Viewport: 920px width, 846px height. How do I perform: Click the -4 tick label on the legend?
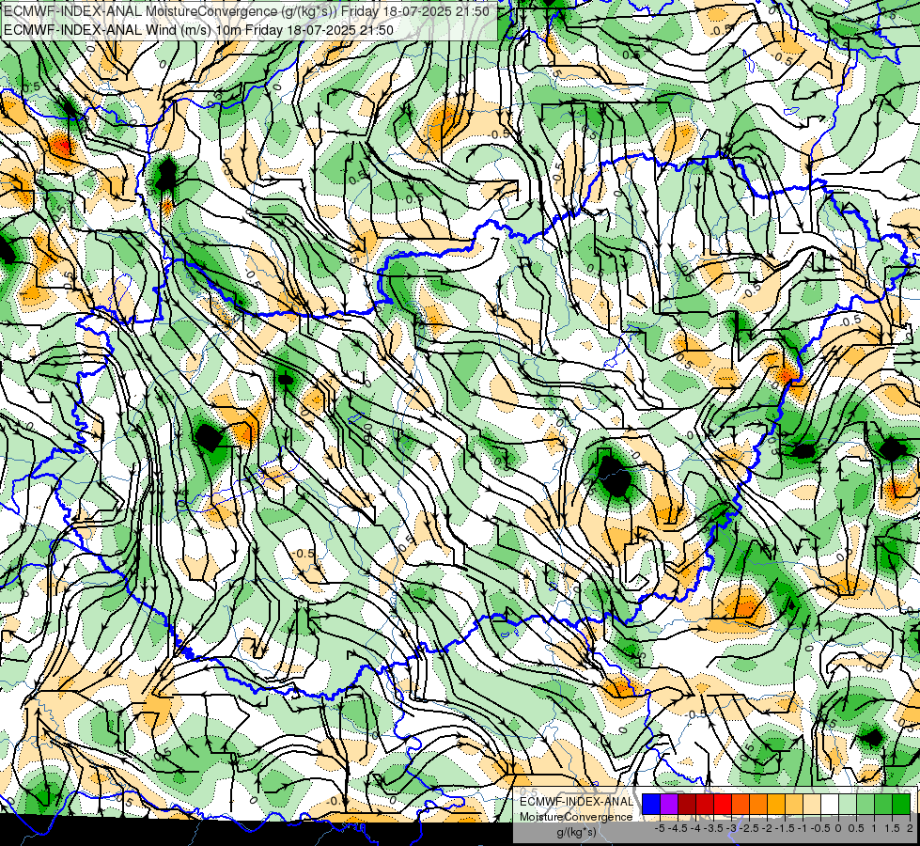click(x=695, y=828)
